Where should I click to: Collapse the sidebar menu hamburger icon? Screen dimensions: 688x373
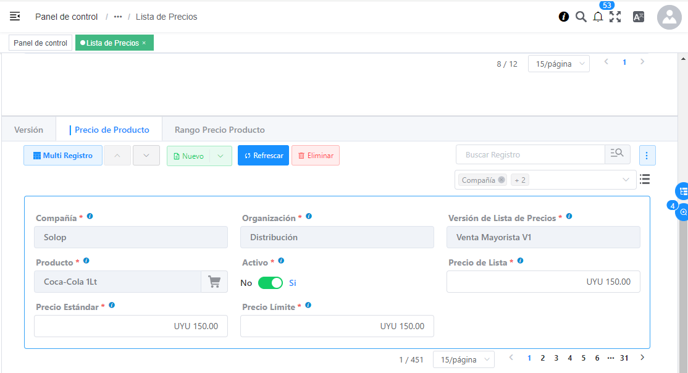tap(15, 17)
